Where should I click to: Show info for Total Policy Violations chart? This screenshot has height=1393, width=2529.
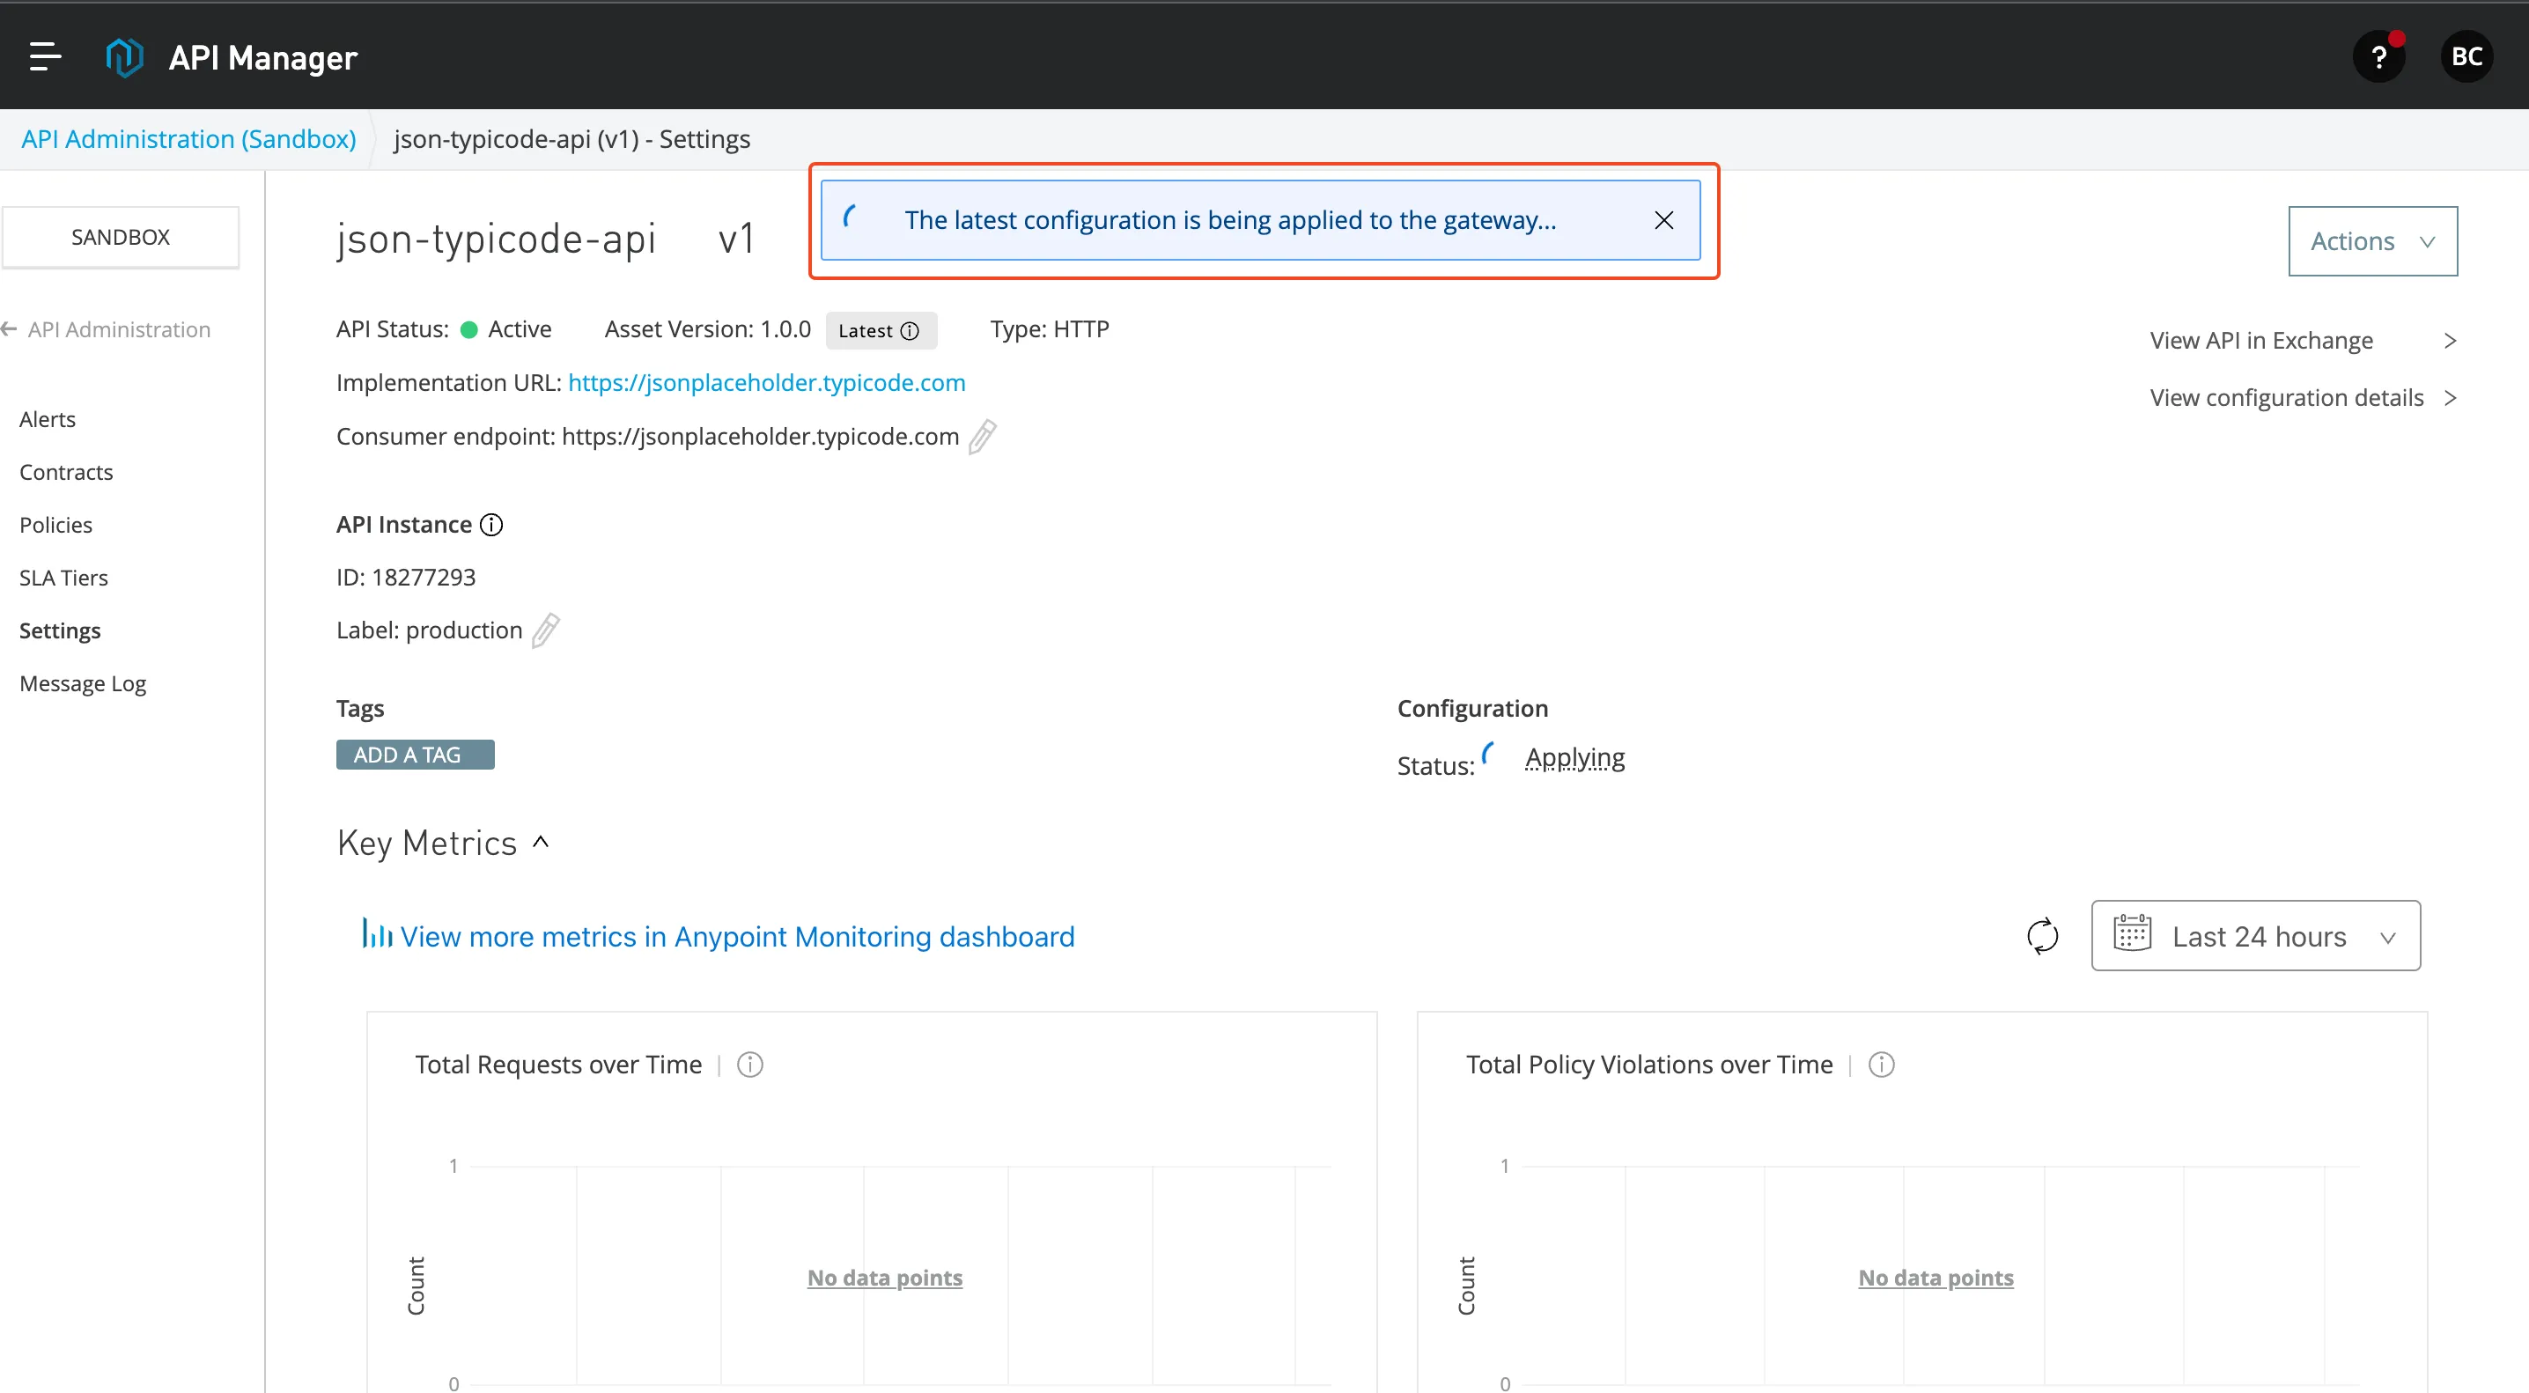pyautogui.click(x=1881, y=1065)
